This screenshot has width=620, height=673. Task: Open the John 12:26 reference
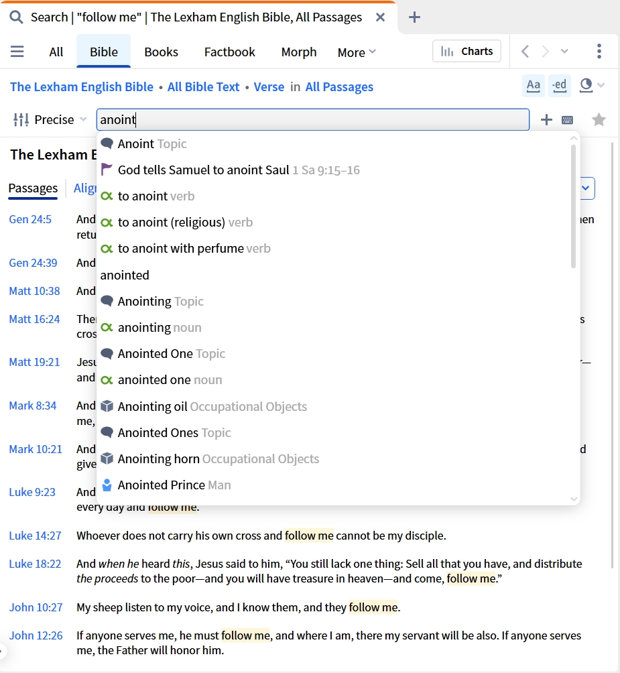[x=36, y=635]
